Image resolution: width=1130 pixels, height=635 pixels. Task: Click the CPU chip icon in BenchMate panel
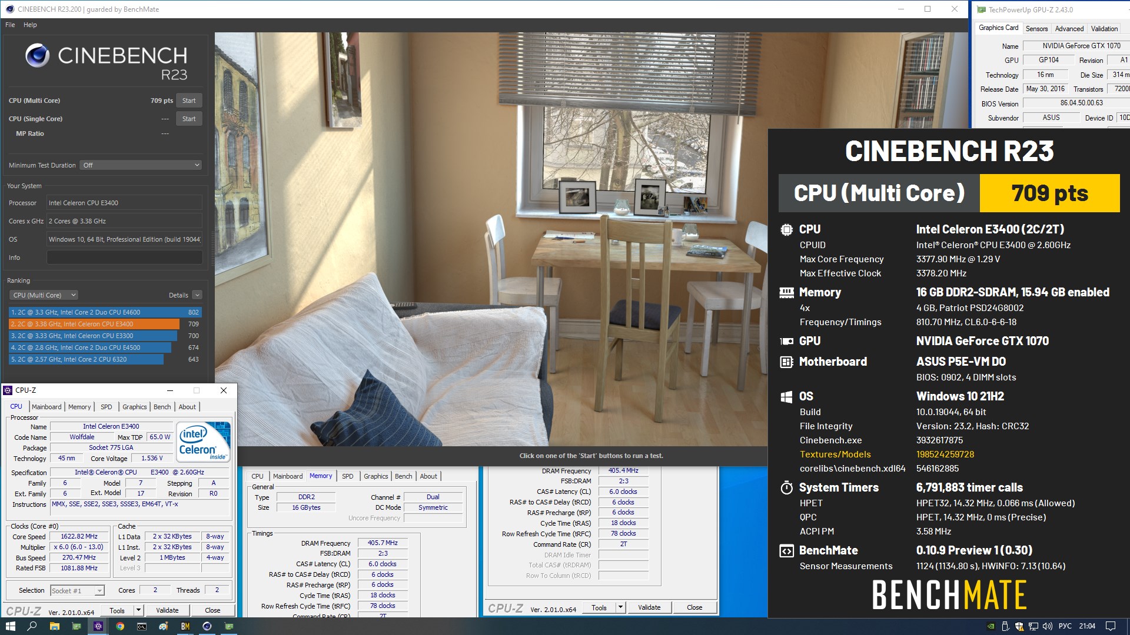(786, 230)
